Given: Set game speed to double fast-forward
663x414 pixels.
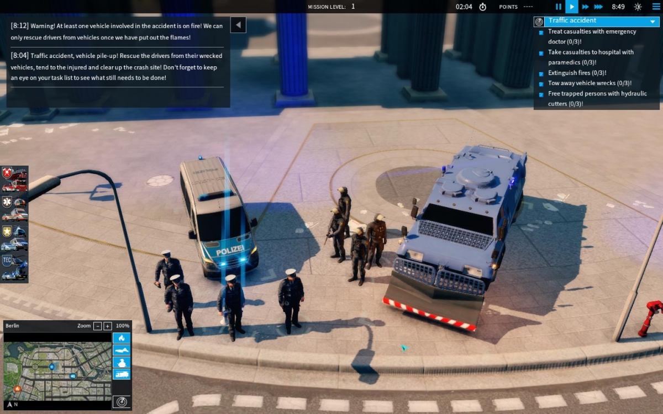Looking at the screenshot, I should 585,7.
